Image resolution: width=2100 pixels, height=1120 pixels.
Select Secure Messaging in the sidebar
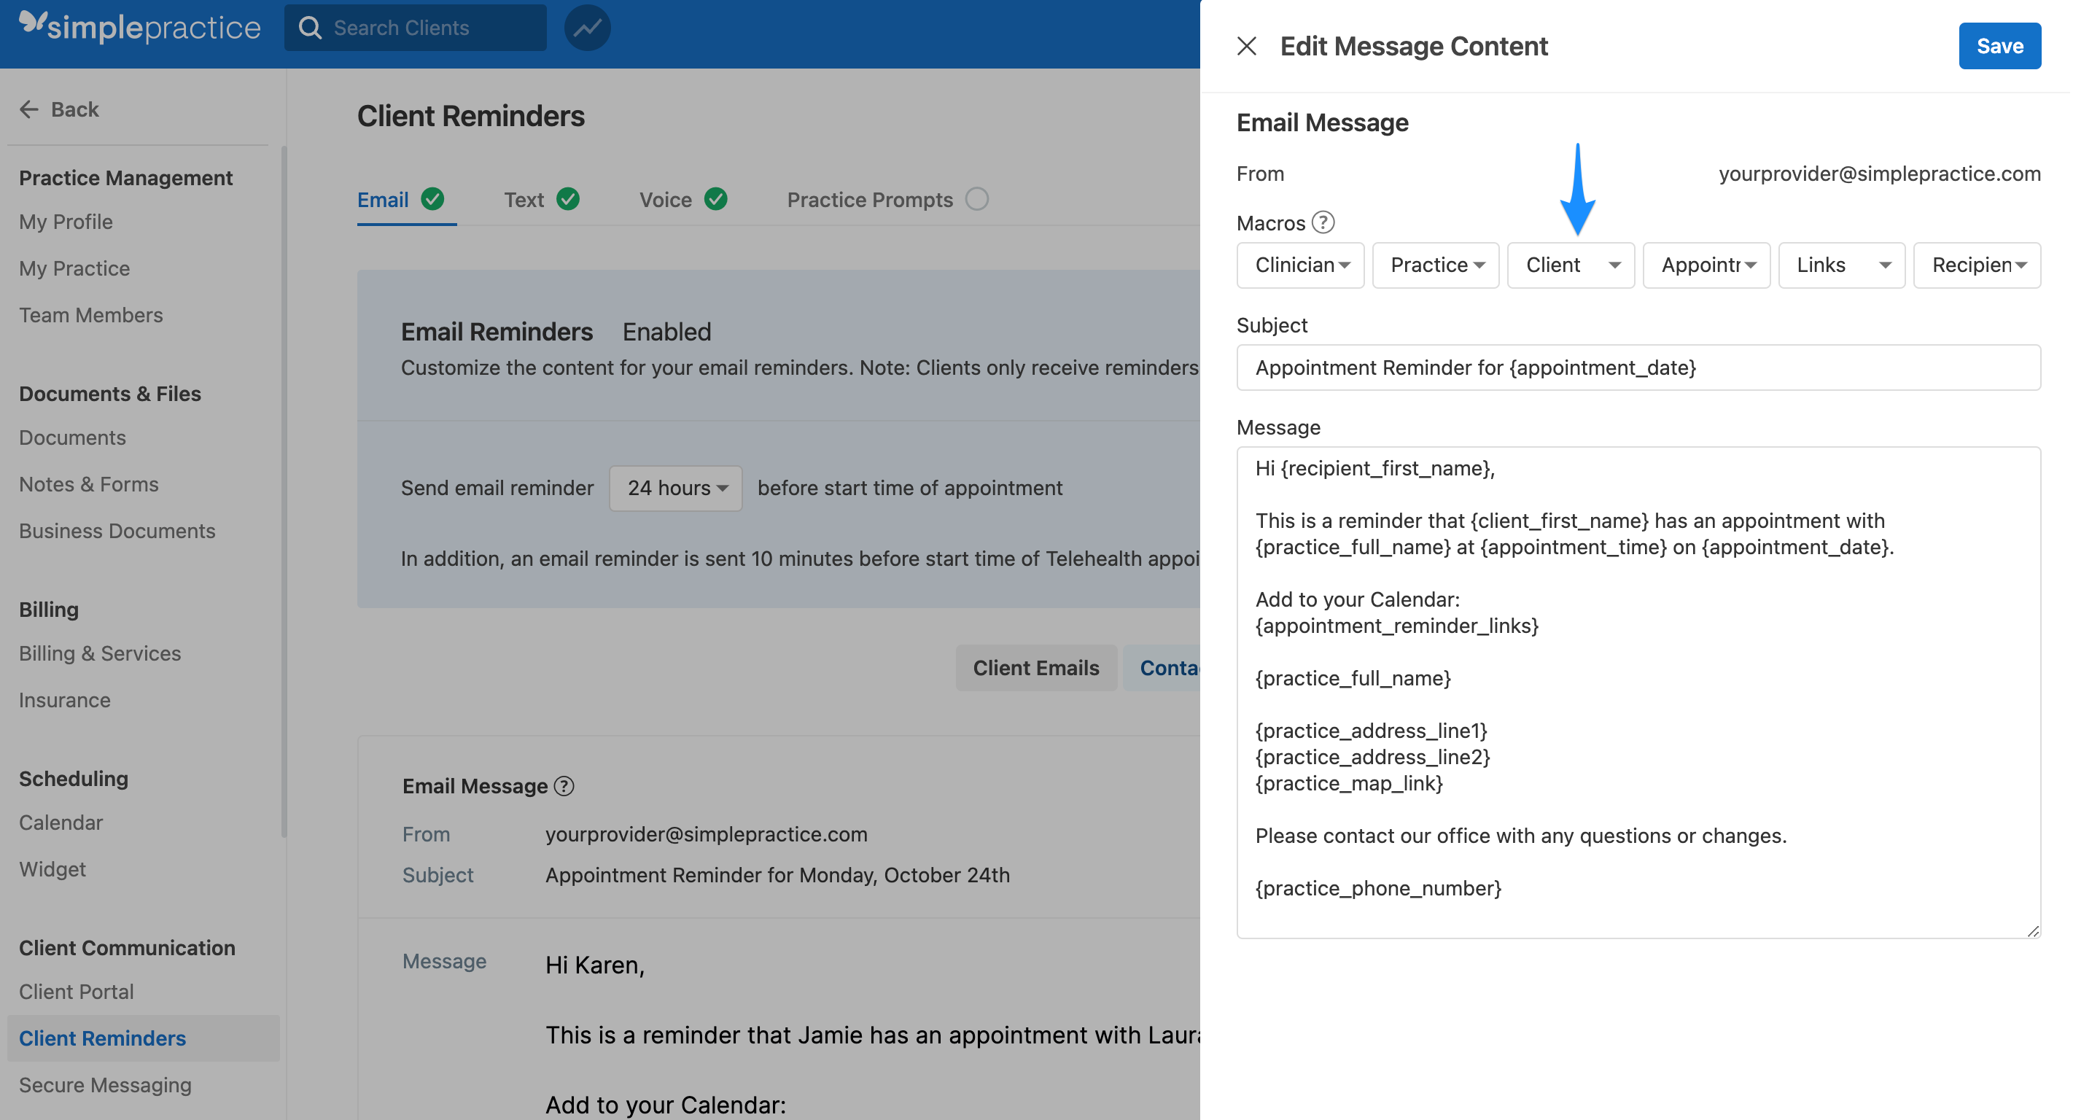[104, 1085]
